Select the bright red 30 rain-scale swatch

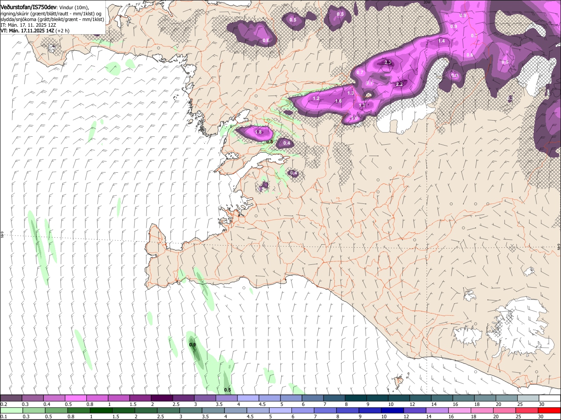click(550, 410)
